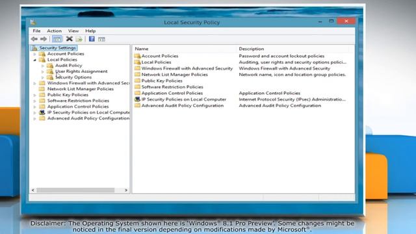Click the Local Policies folder icon in list
The height and width of the screenshot is (234, 416).
[x=137, y=62]
